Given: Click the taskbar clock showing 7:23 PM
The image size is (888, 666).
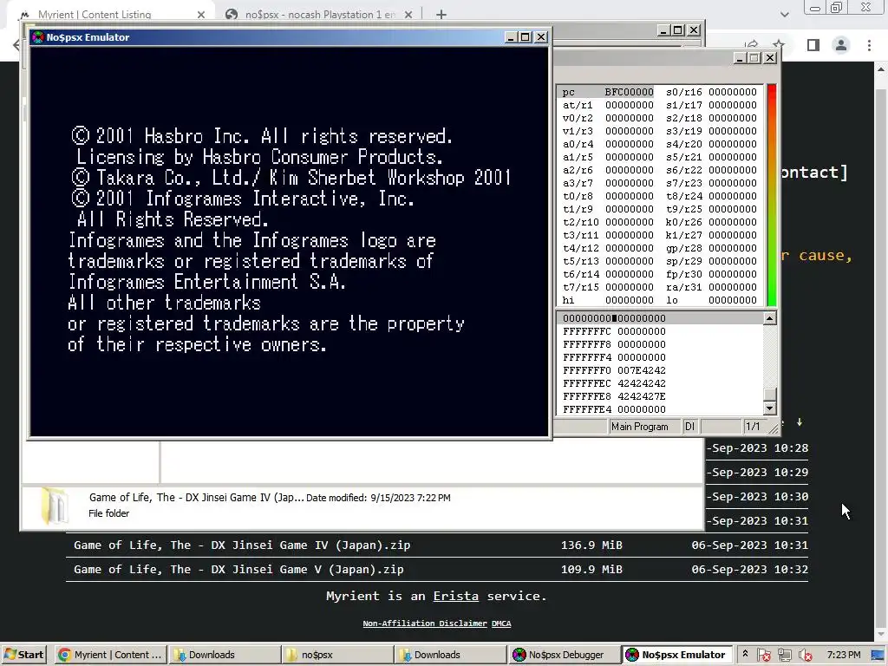Looking at the screenshot, I should click(844, 655).
